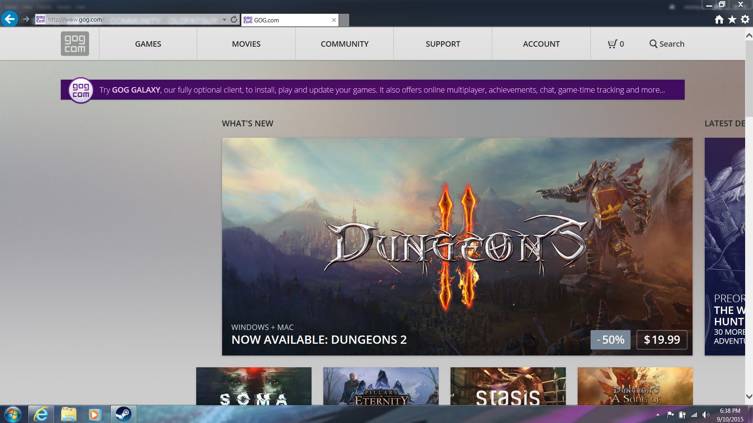Show hidden tray icons arrow
The image size is (753, 423).
click(x=658, y=415)
